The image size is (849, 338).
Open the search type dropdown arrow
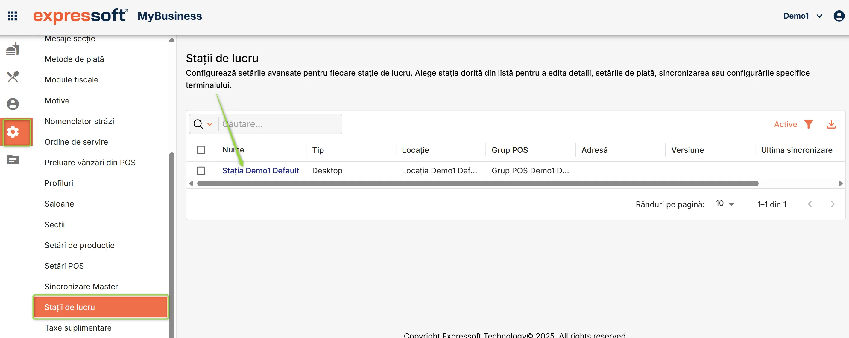click(x=209, y=124)
